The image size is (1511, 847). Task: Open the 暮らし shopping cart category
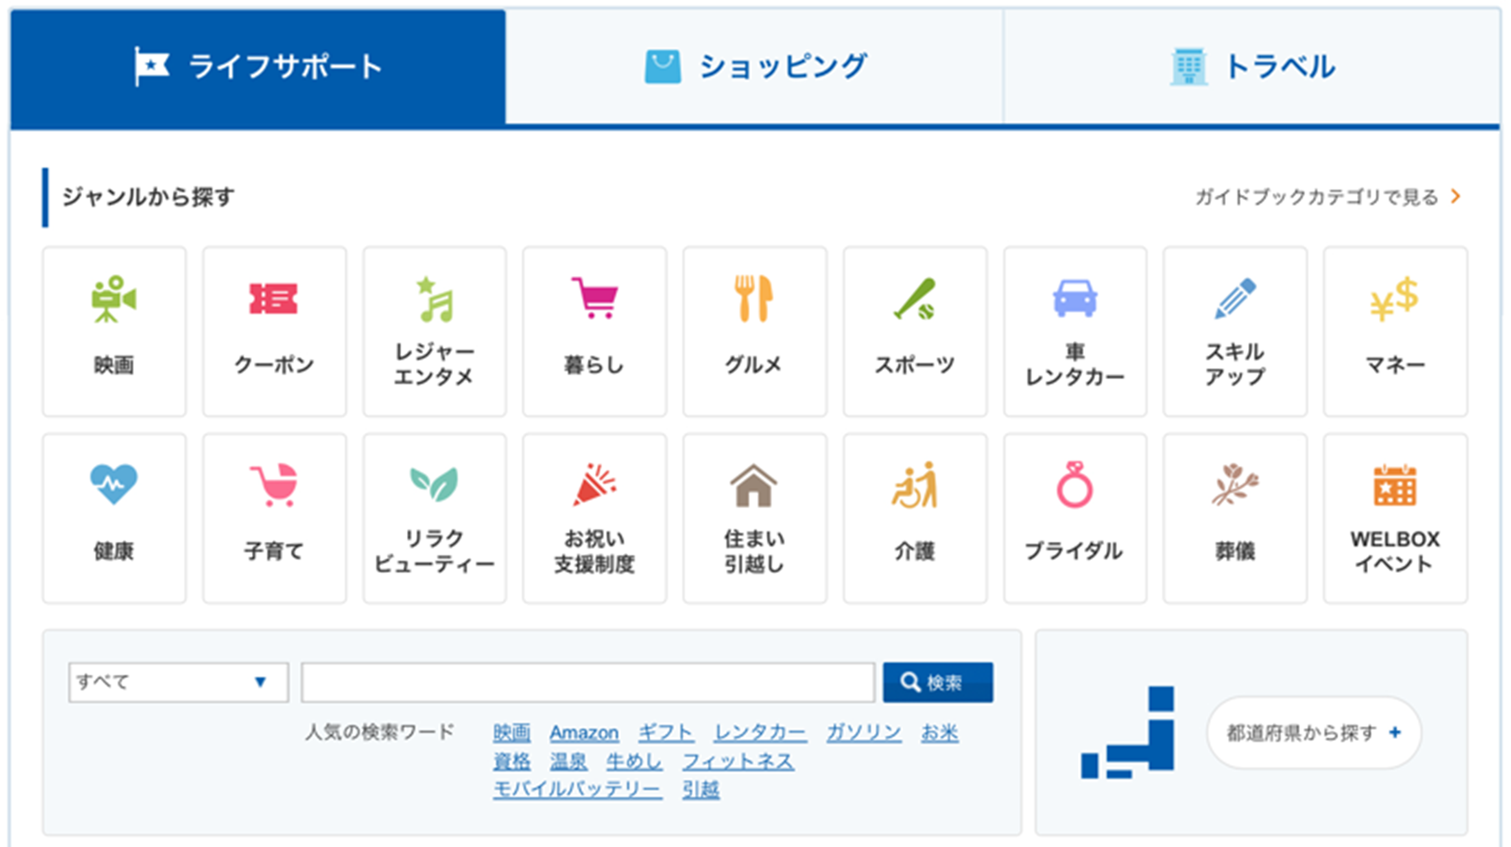(595, 331)
